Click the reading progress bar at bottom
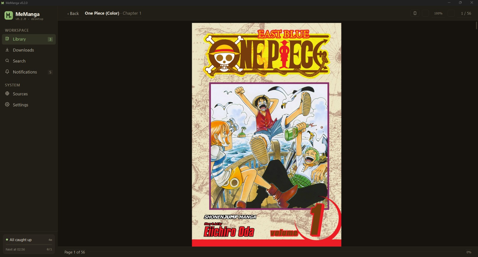 (275, 252)
